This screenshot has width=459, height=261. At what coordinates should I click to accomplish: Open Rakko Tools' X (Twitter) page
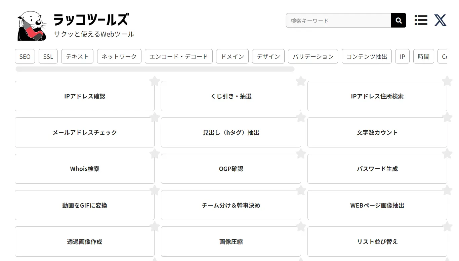(x=440, y=20)
